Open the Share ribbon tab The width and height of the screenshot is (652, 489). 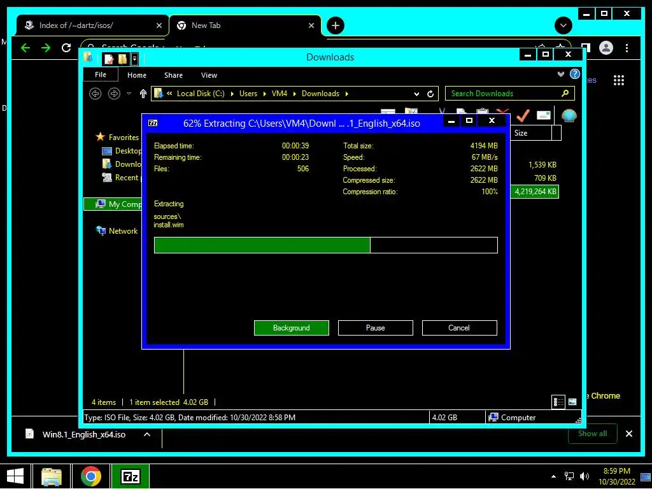coord(173,75)
